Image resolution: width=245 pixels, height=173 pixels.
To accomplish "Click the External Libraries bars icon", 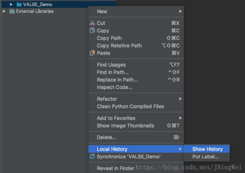I will pos(12,11).
